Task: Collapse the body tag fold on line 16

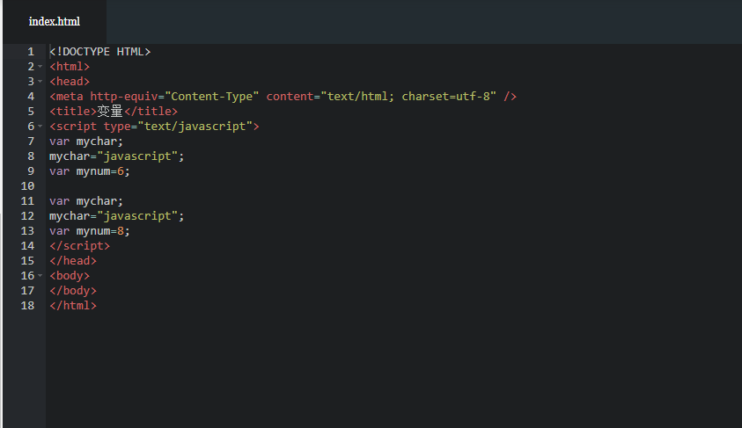Action: click(40, 276)
